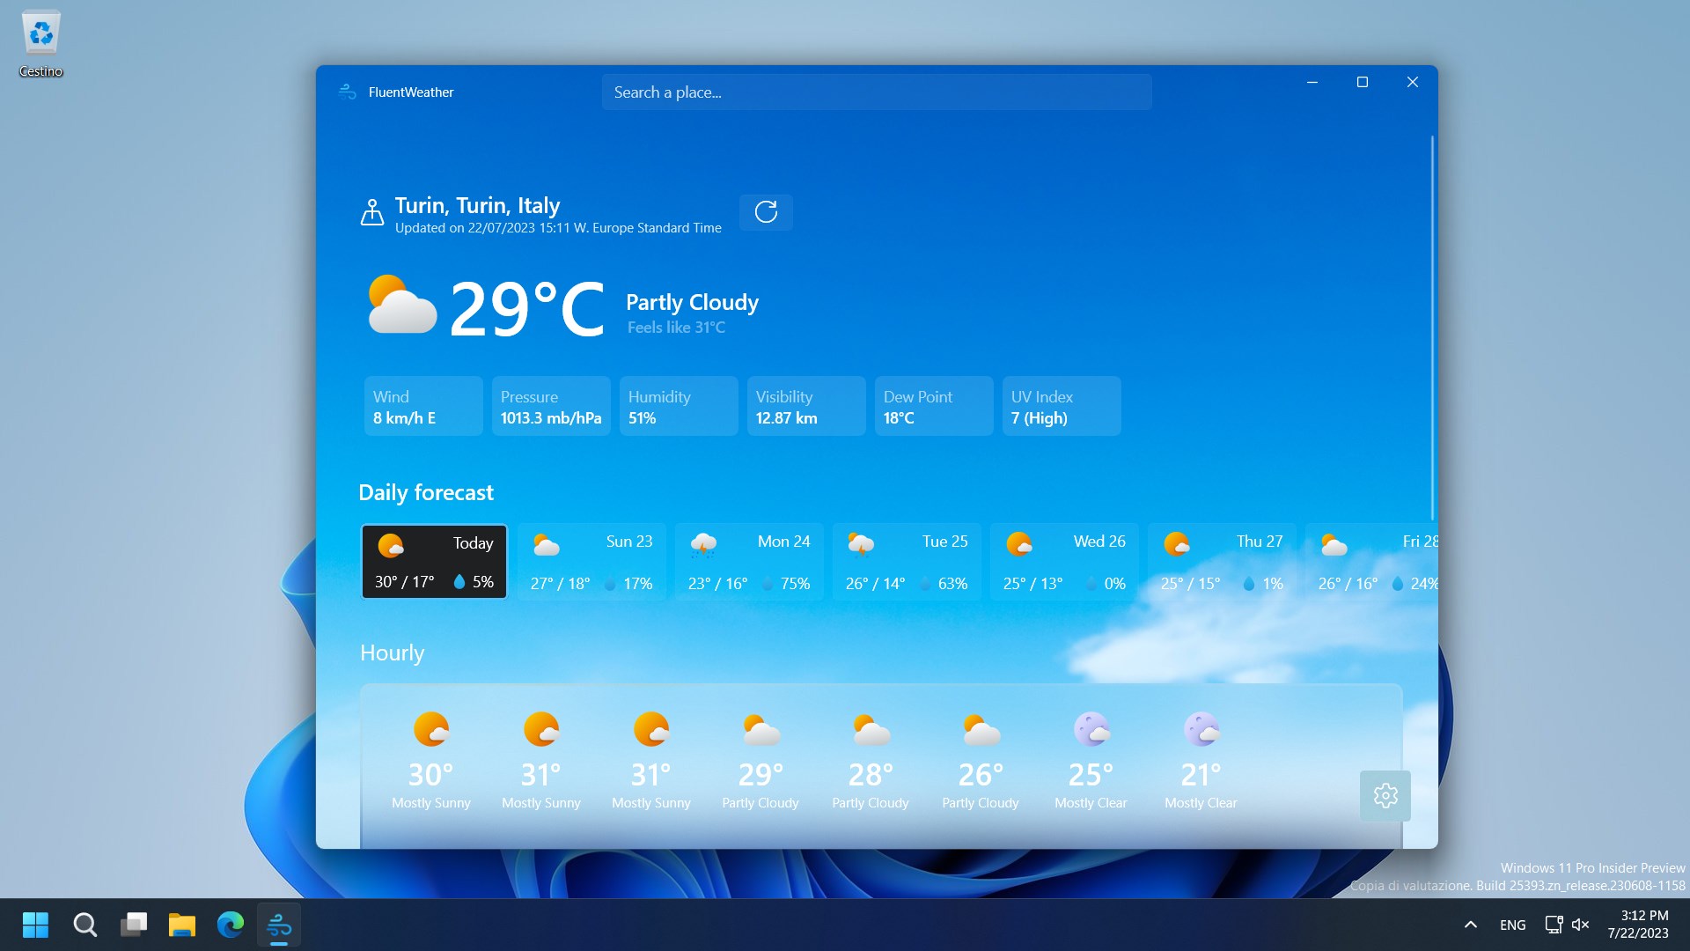Select the Wed 26 forecast card
Image resolution: width=1690 pixels, height=951 pixels.
(x=1063, y=561)
